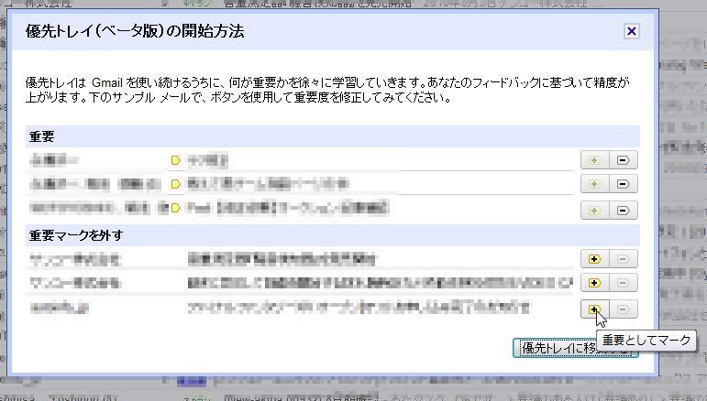Click greyed plus button on third 重要 email
Screen dimensions: 707x401
coord(595,211)
